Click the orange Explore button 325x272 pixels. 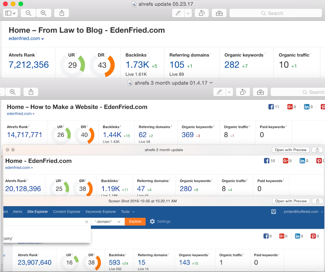(x=135, y=222)
